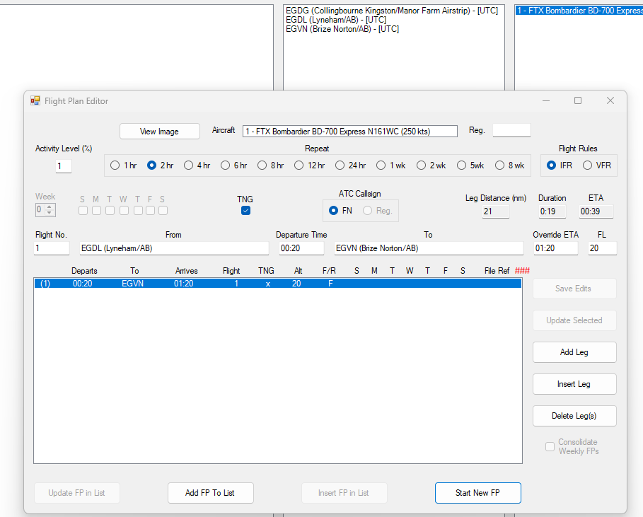Screen dimensions: 643x517
Task: Click Insert Leg
Action: (x=574, y=384)
